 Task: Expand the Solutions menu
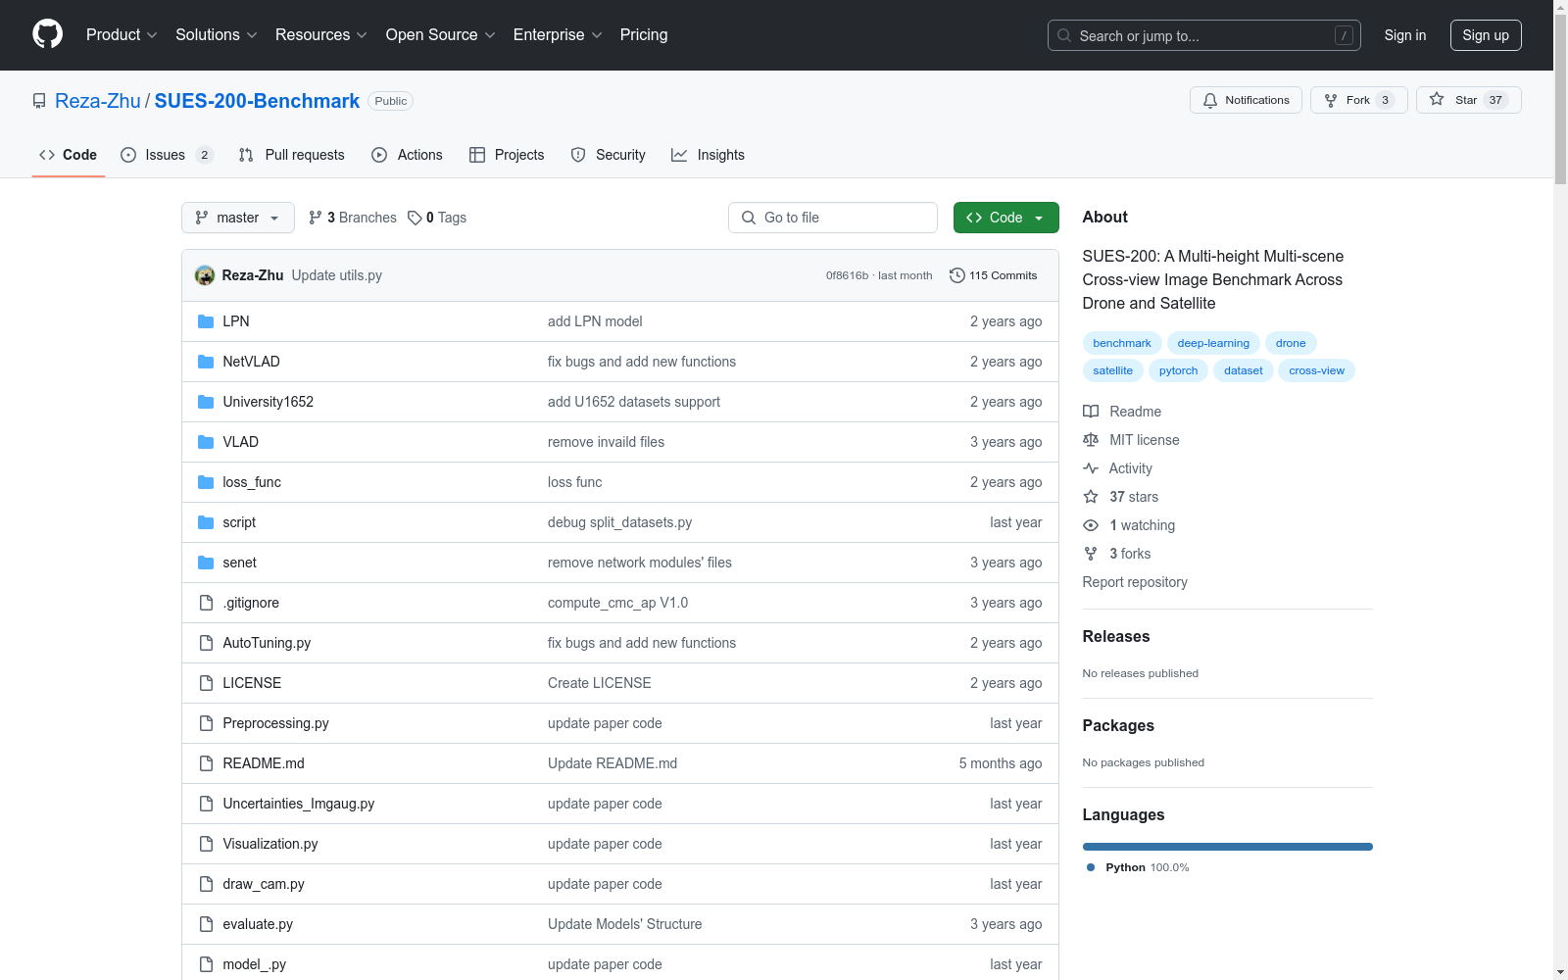coord(217,34)
